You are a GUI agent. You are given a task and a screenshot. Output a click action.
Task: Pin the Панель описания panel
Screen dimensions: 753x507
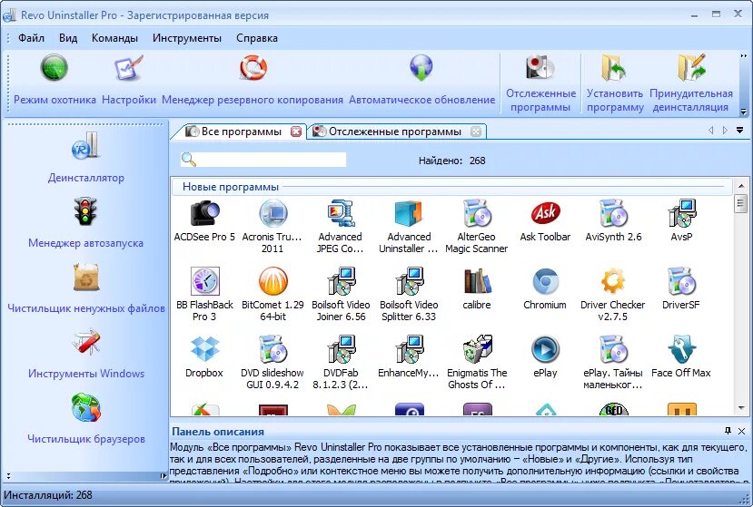[x=728, y=431]
